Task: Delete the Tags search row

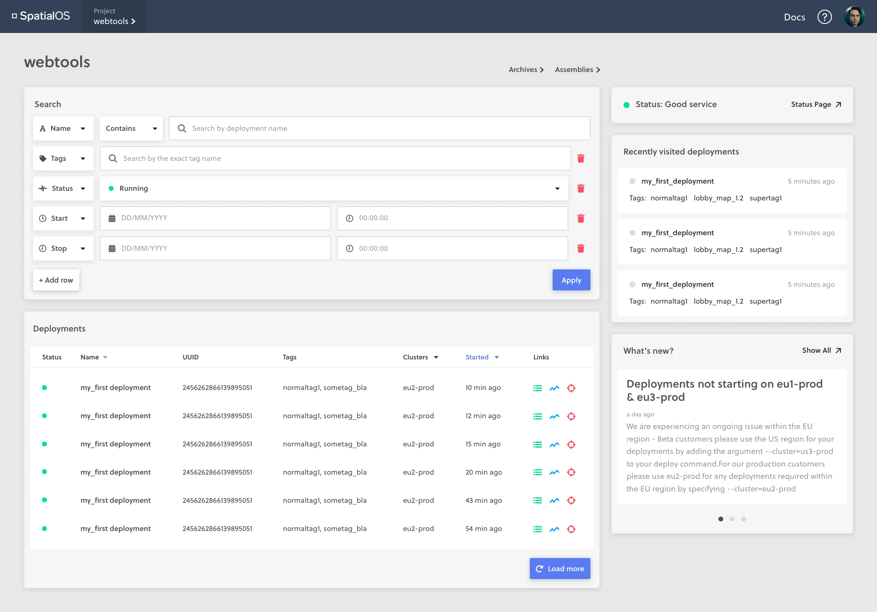Action: coord(581,158)
